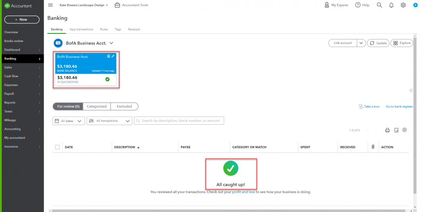Expand the Sales sidebar submenu
This screenshot has width=421, height=212.
(x=39, y=67)
